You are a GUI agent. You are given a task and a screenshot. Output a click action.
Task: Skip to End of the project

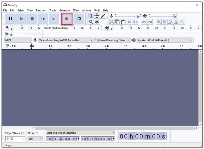pyautogui.click(x=54, y=19)
